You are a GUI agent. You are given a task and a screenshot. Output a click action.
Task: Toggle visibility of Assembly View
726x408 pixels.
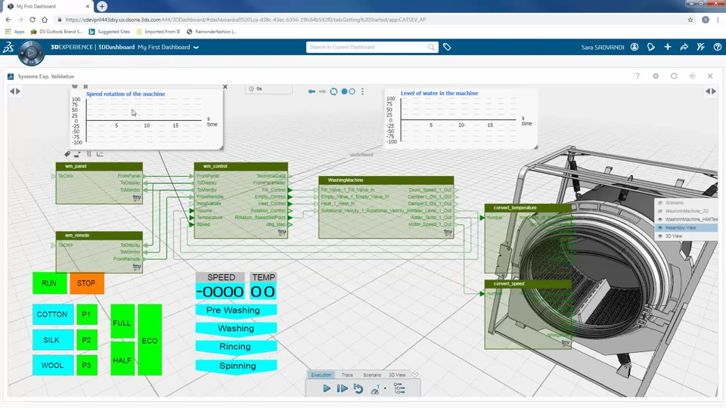click(660, 227)
